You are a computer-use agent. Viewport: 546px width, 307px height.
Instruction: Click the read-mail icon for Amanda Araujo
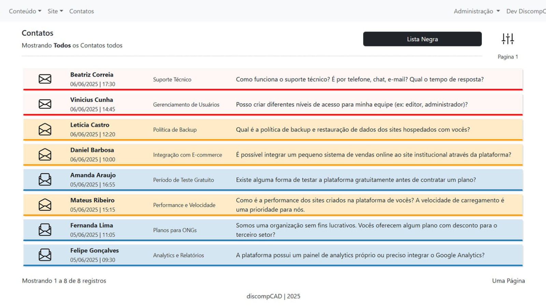click(45, 179)
